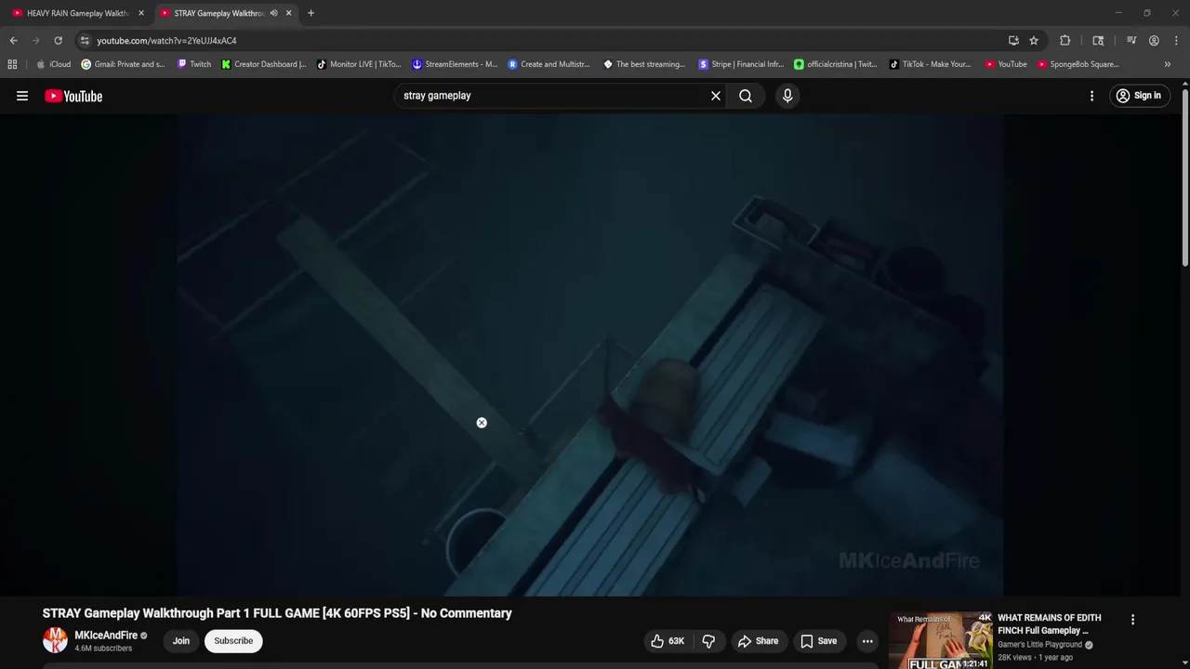Open the bookmarks bar apps grid
The width and height of the screenshot is (1190, 669).
(12, 64)
